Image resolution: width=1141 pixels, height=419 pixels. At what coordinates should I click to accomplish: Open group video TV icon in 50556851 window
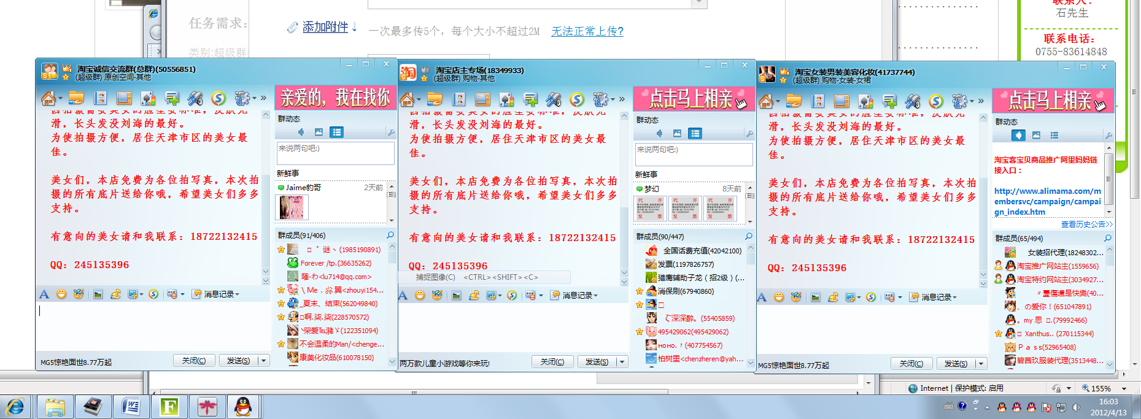point(124,98)
